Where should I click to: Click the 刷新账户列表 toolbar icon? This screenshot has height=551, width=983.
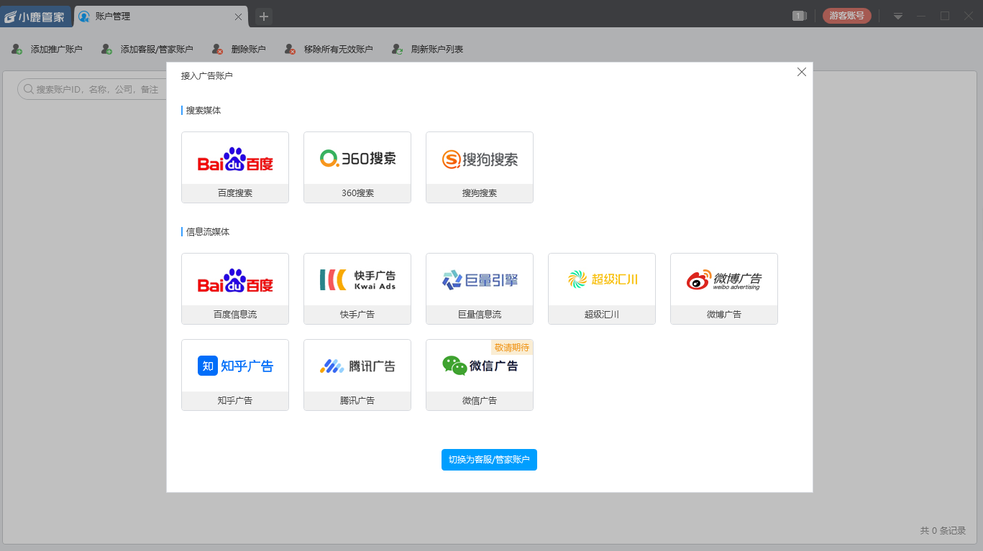pos(397,50)
